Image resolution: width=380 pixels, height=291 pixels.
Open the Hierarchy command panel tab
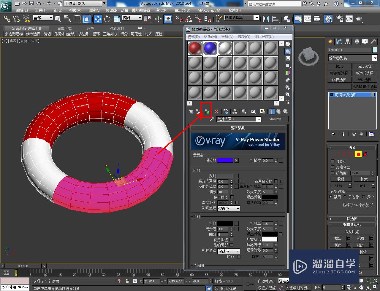(348, 41)
